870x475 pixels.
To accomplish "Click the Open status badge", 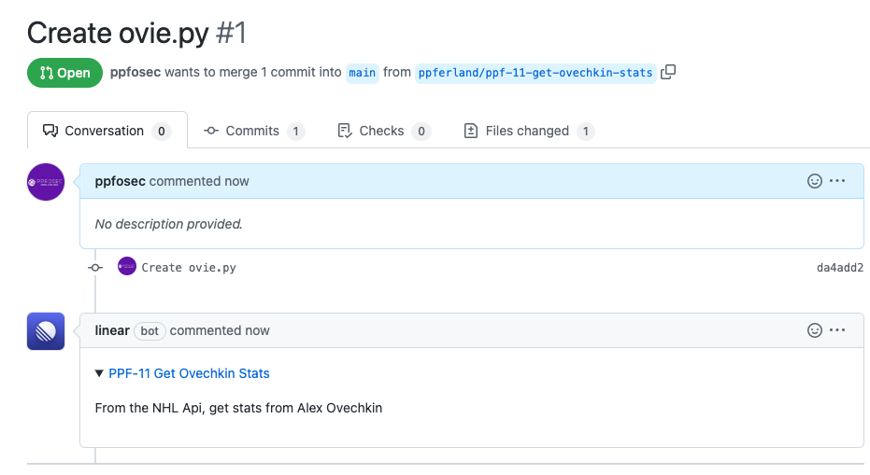I will 64,73.
